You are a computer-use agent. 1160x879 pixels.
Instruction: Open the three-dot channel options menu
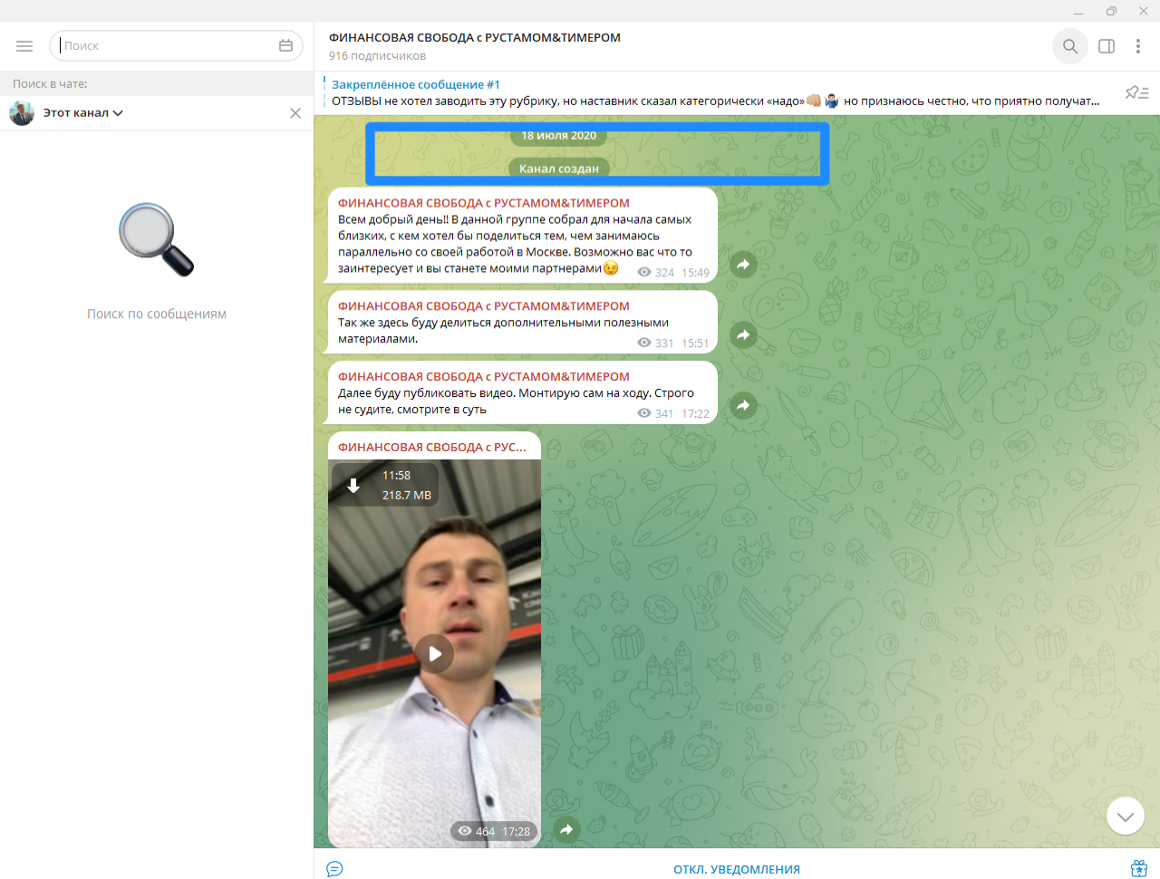[1139, 46]
